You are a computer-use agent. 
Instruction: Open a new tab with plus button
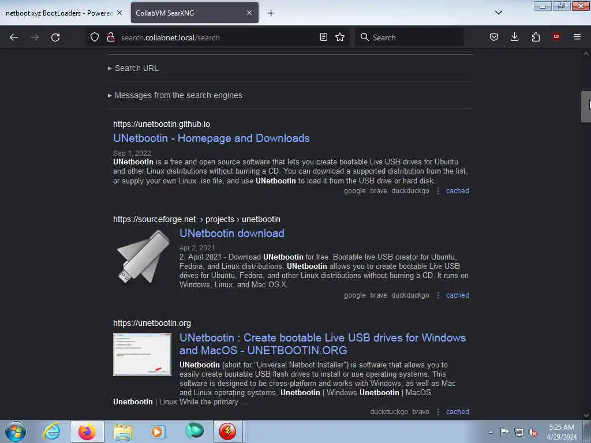coord(271,13)
